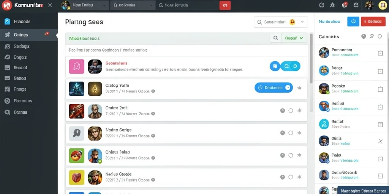Click the blue Denbaune button
The width and height of the screenshot is (389, 194).
(274, 88)
